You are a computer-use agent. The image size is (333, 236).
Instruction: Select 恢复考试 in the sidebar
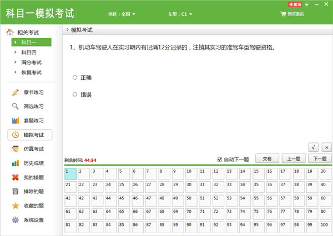(x=31, y=73)
